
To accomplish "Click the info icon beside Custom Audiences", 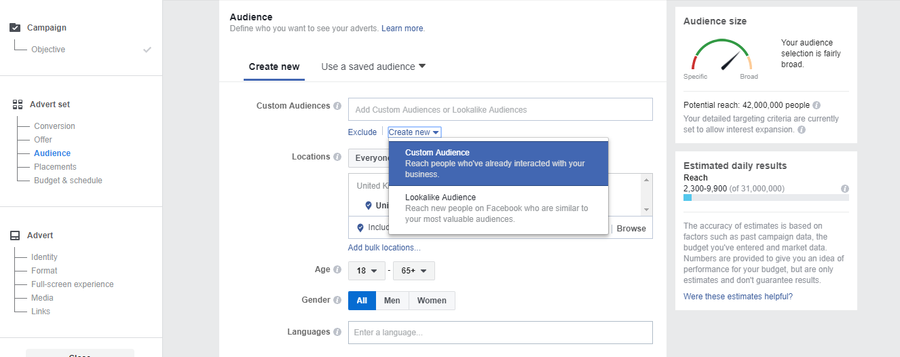I will click(x=337, y=107).
